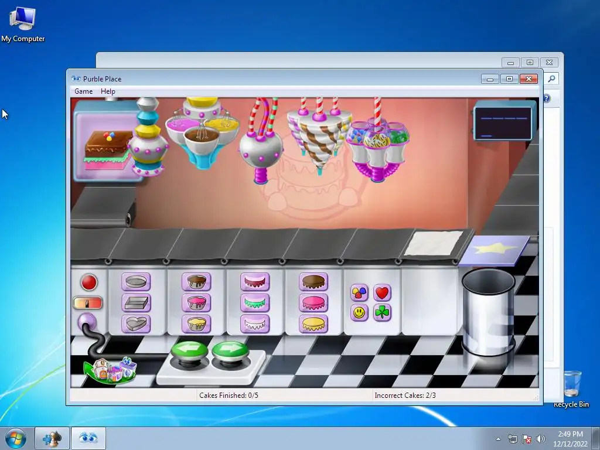
Task: Pick the red filling icing layer
Action: [255, 282]
